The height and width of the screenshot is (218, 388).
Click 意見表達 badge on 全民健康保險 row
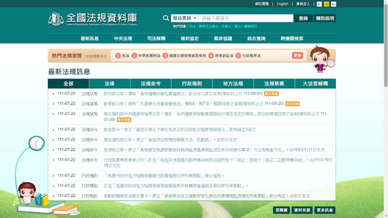pyautogui.click(x=124, y=120)
